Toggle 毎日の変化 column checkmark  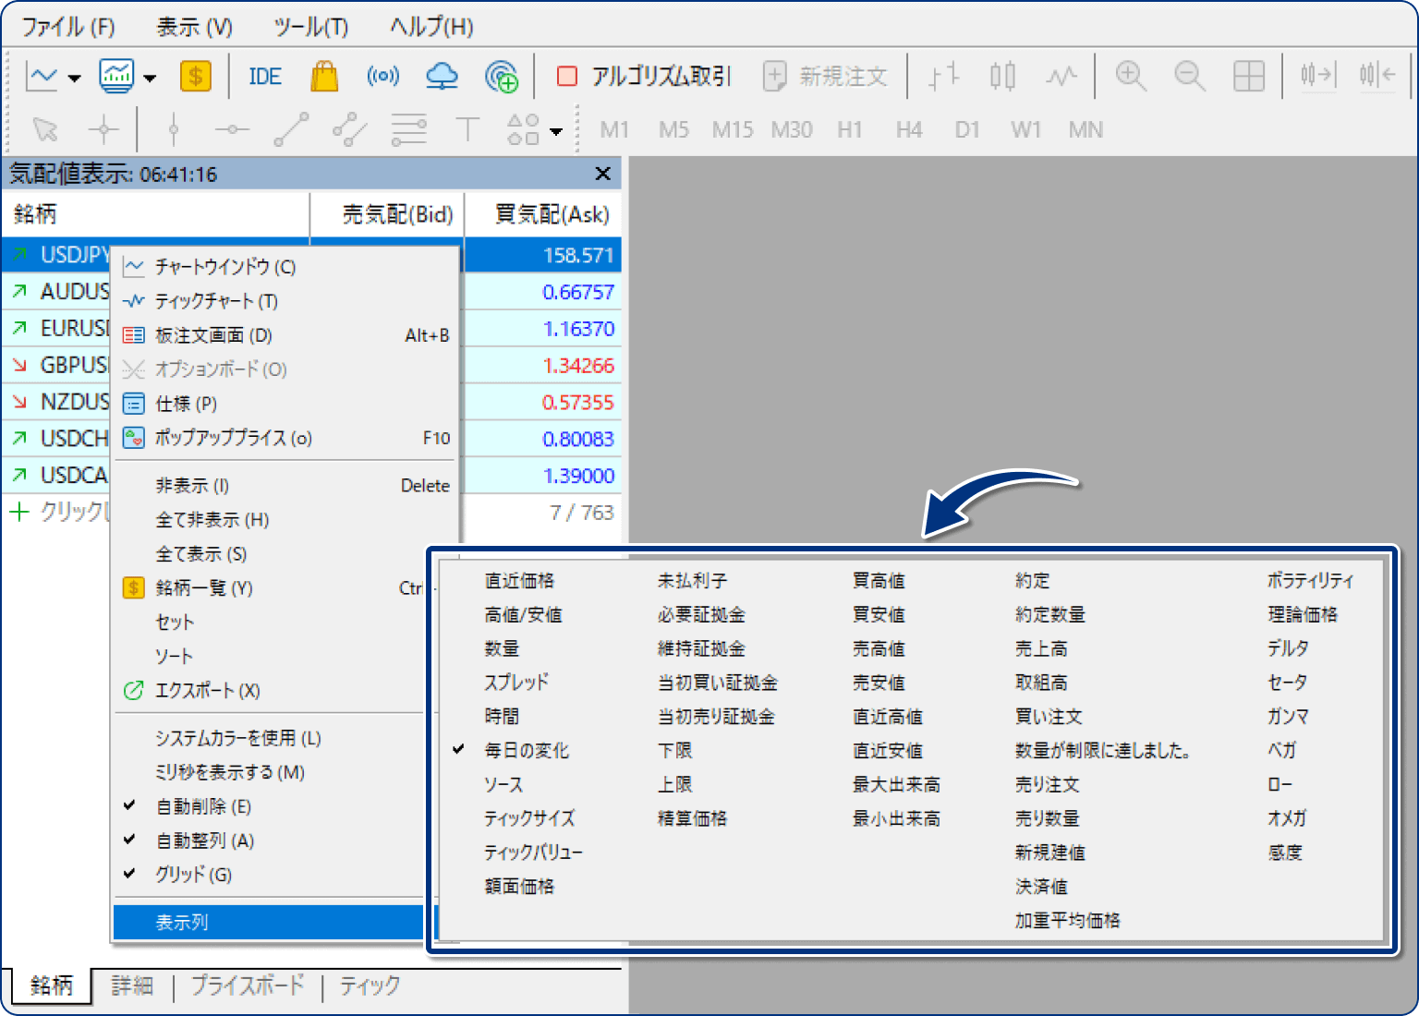pyautogui.click(x=527, y=750)
